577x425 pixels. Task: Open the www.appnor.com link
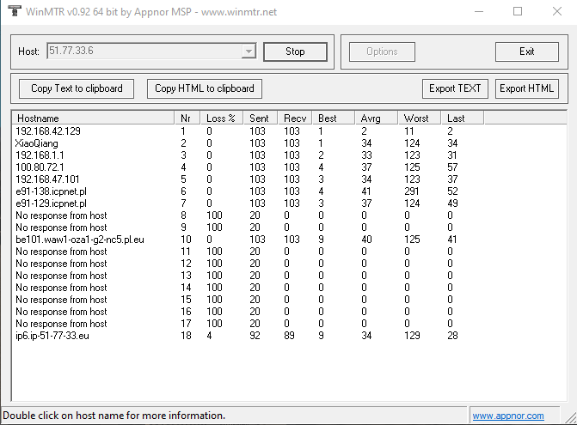[x=507, y=416]
